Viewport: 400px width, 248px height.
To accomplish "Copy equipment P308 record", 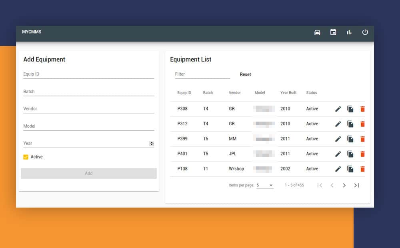I will (x=350, y=109).
